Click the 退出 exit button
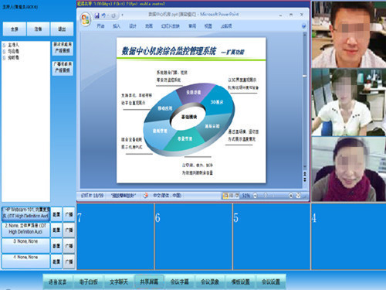The width and height of the screenshot is (386, 290). 62,29
